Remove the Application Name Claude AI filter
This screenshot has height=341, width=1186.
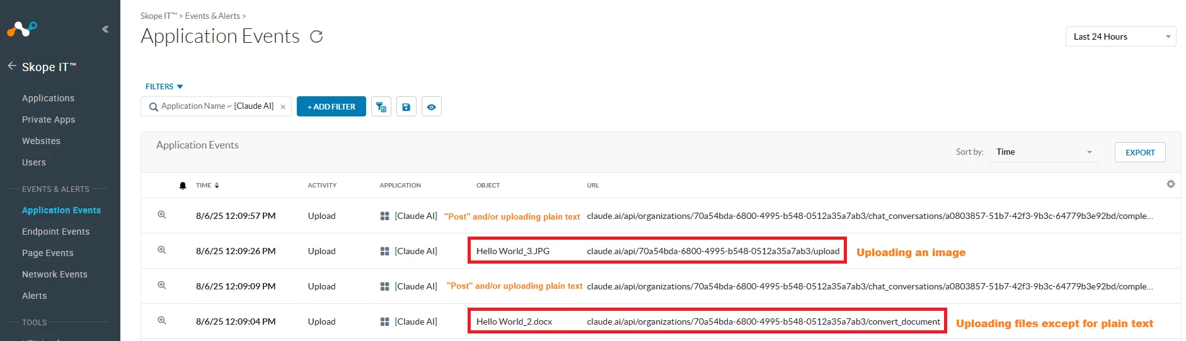(x=283, y=107)
